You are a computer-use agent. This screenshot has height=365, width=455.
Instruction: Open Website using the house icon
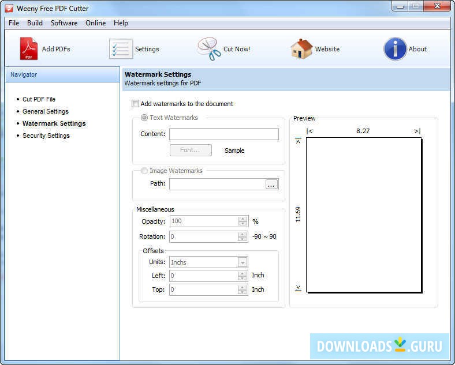301,49
